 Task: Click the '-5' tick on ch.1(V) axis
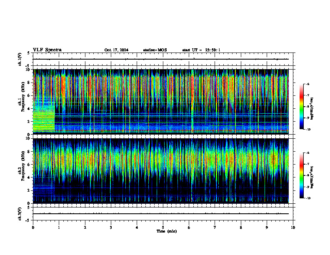pyautogui.click(x=28, y=66)
